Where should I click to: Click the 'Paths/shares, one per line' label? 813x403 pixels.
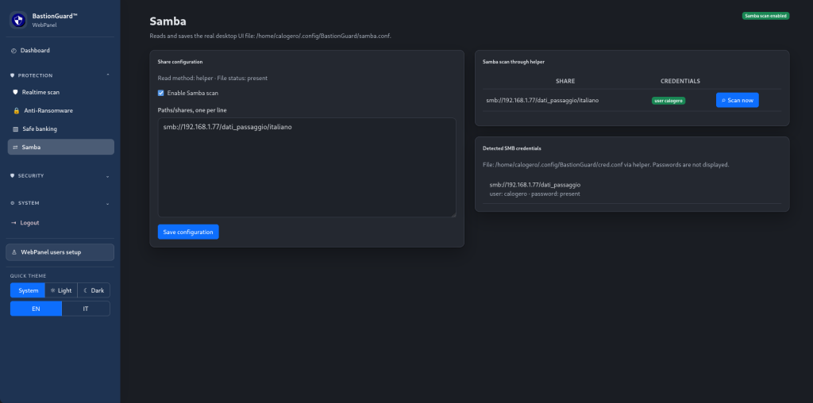(x=192, y=110)
